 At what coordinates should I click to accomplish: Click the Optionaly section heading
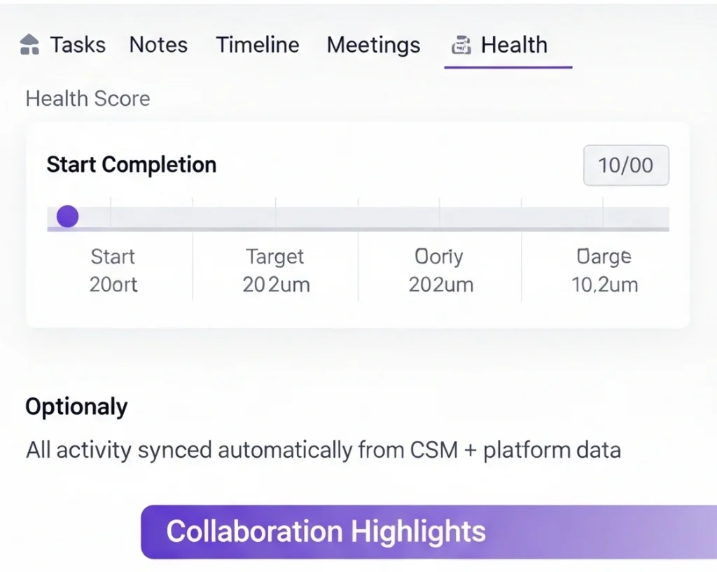76,407
